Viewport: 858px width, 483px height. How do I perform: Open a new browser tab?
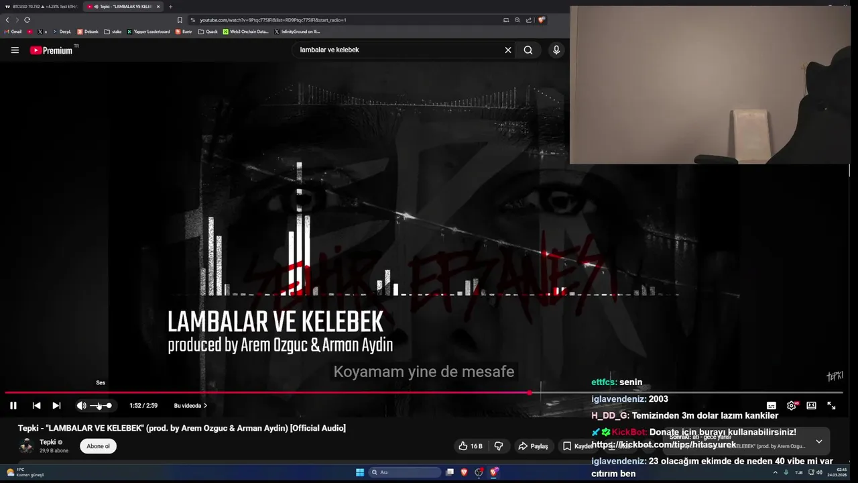pos(170,7)
